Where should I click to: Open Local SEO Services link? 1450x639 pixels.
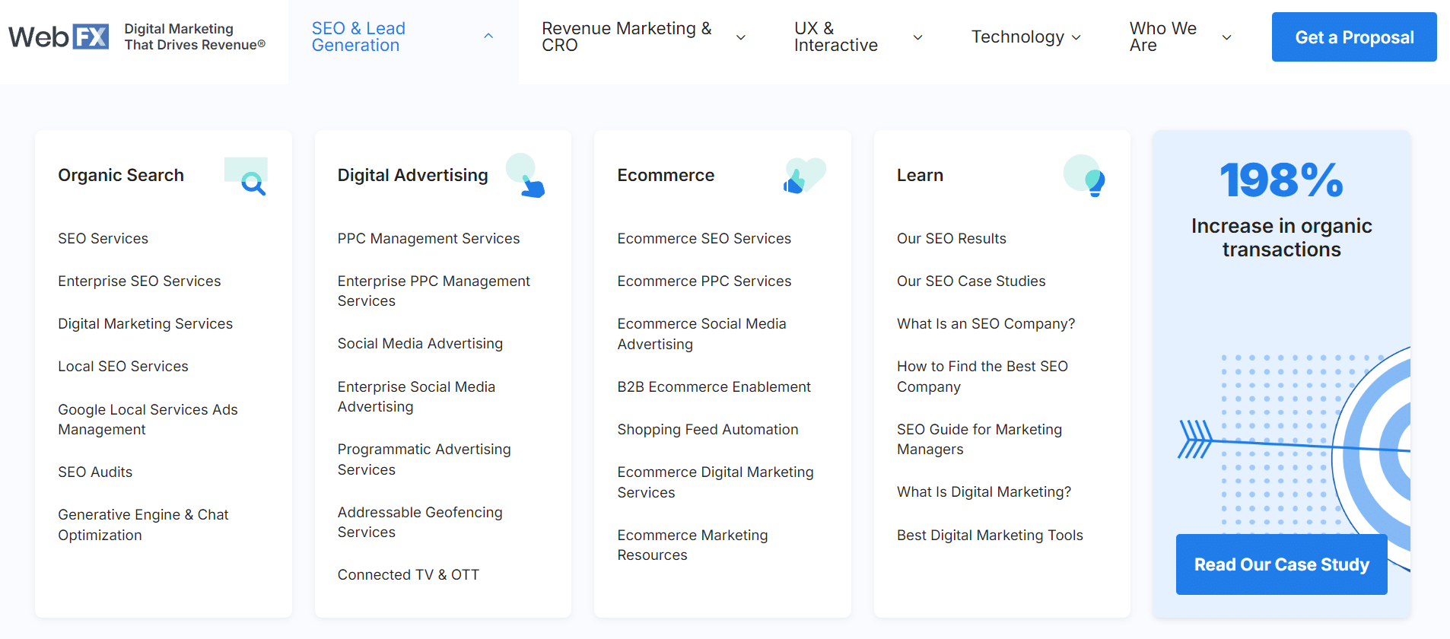click(x=123, y=366)
